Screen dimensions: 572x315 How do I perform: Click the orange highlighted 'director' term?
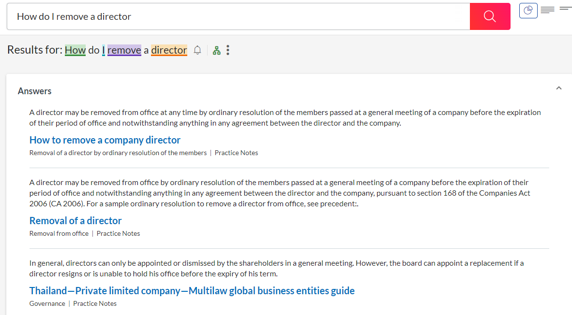tap(169, 50)
